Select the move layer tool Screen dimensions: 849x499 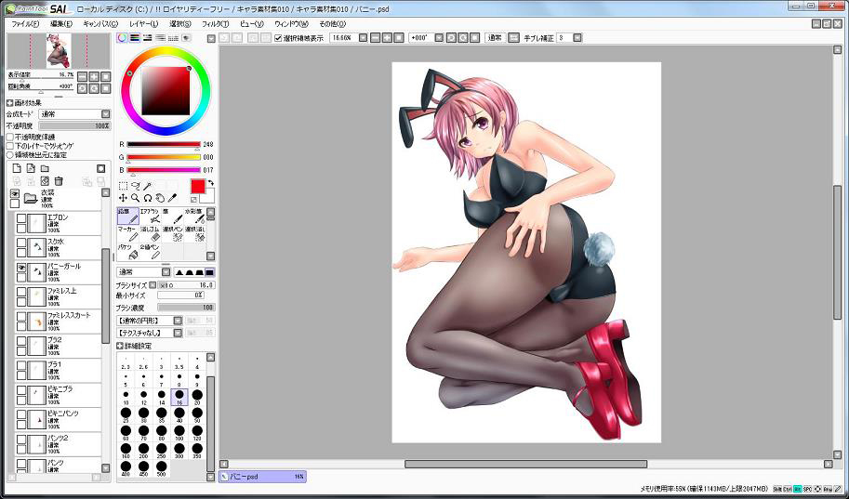coord(123,198)
